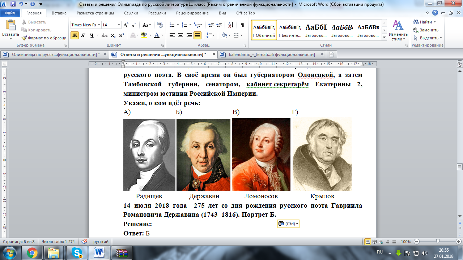Clear formatting with the eraser icon
The width and height of the screenshot is (463, 260).
160,25
